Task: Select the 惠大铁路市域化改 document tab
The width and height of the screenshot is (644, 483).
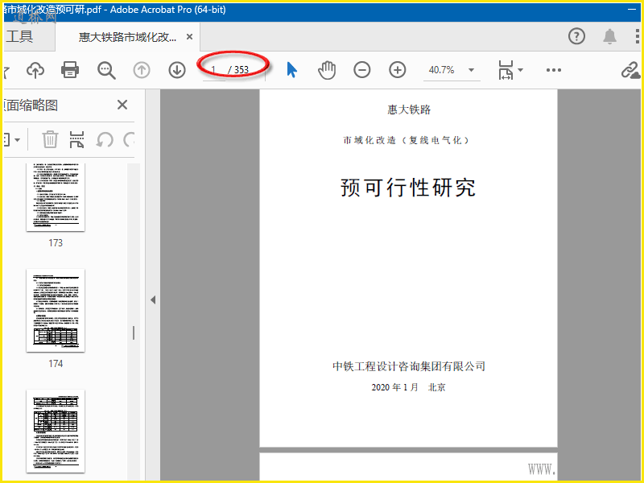Action: click(127, 37)
